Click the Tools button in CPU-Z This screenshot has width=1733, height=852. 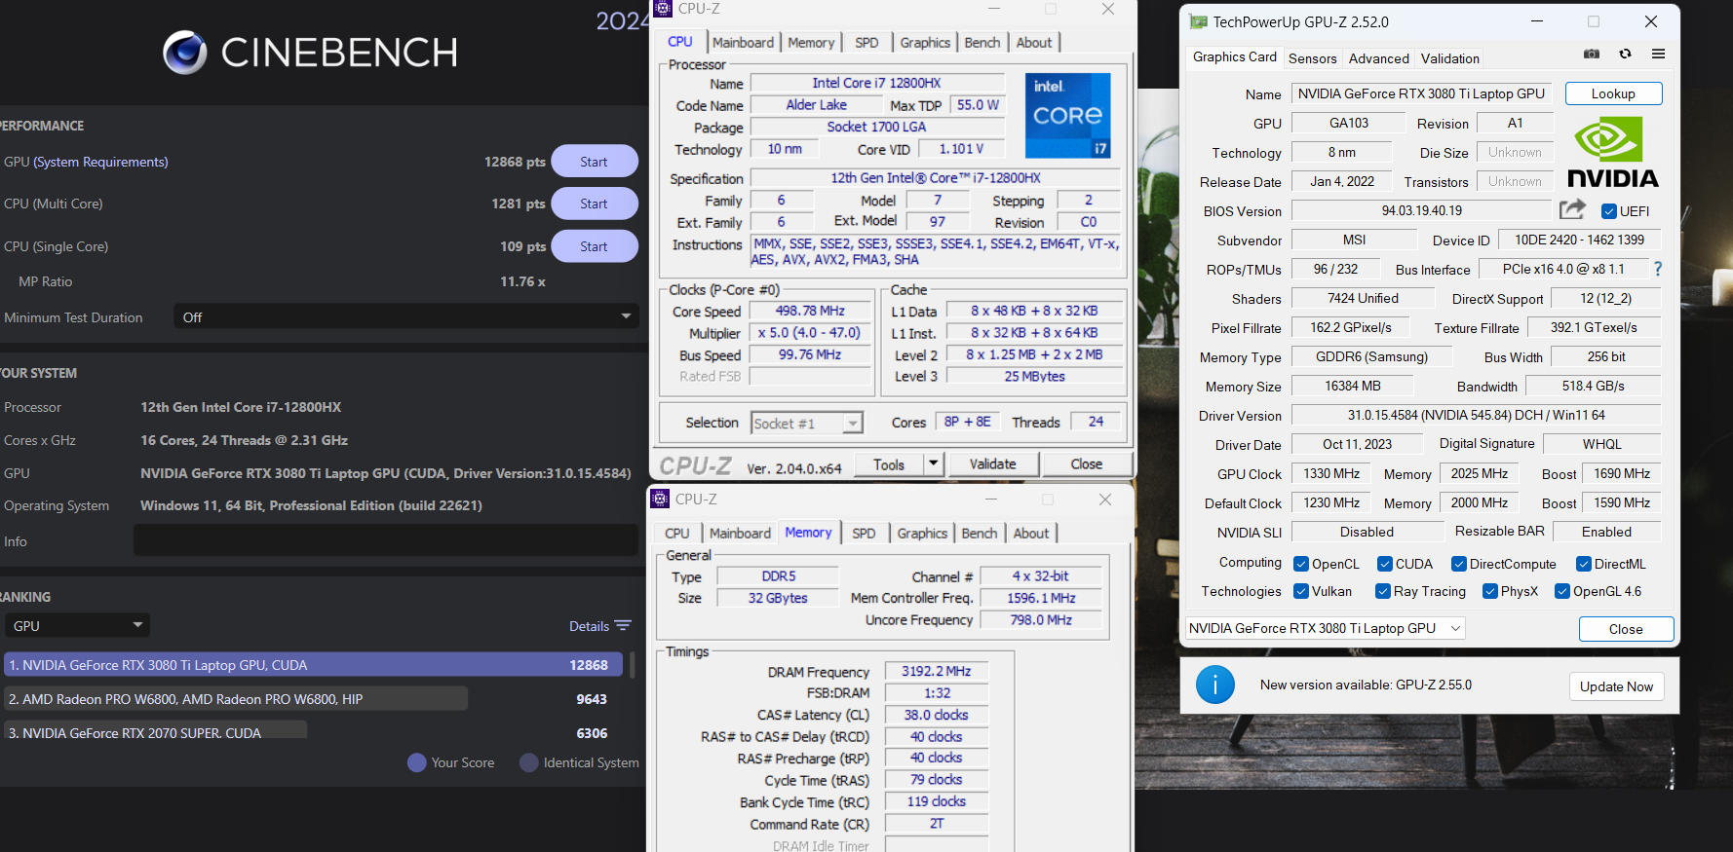(888, 463)
